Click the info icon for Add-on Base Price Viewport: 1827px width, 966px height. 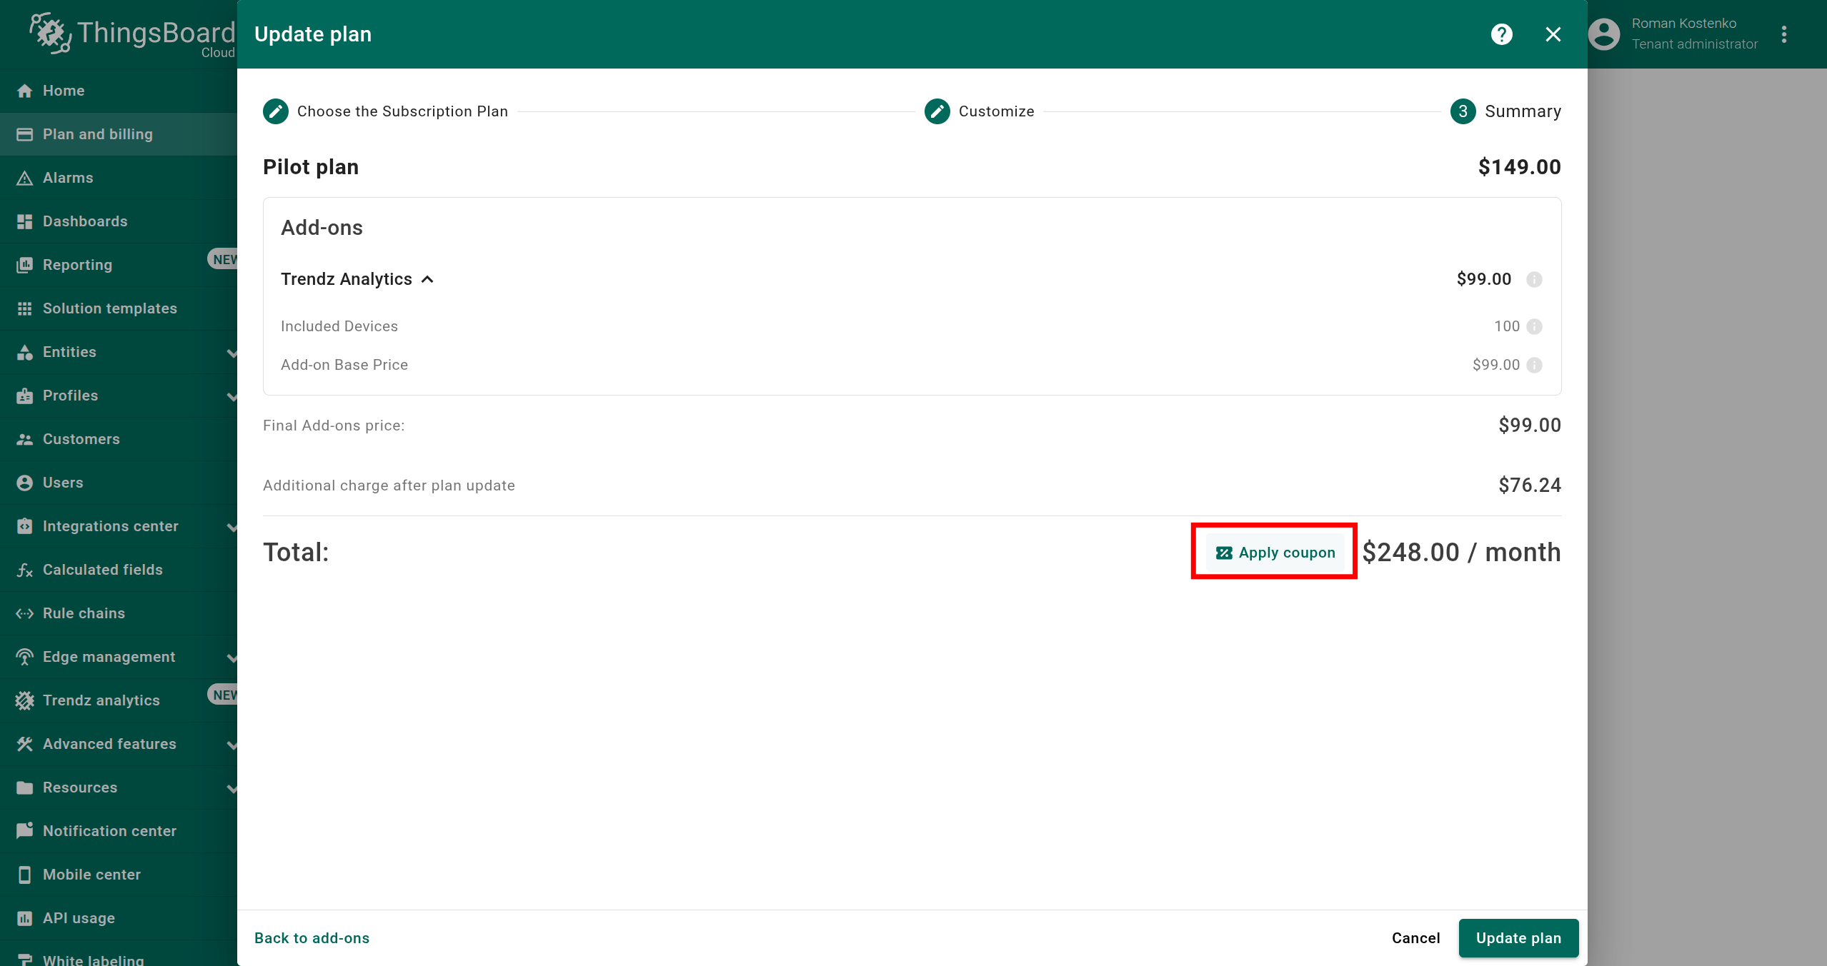[x=1534, y=365]
